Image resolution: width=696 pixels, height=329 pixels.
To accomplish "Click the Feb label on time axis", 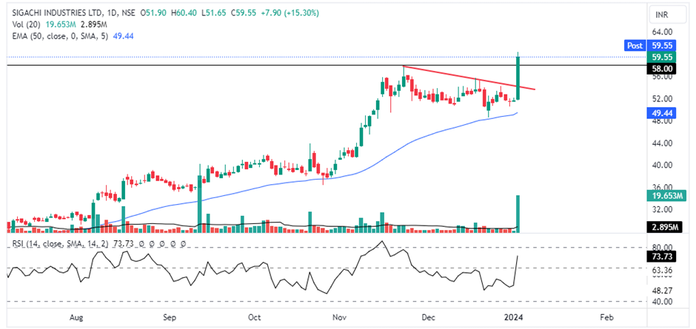I will pyautogui.click(x=606, y=316).
